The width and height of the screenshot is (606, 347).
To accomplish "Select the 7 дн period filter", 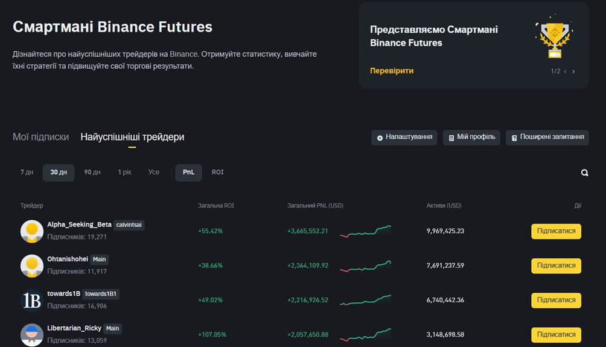I will click(x=27, y=173).
